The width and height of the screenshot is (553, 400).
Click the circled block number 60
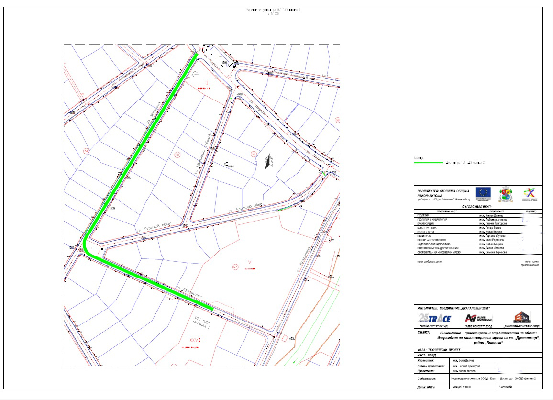tap(177, 155)
